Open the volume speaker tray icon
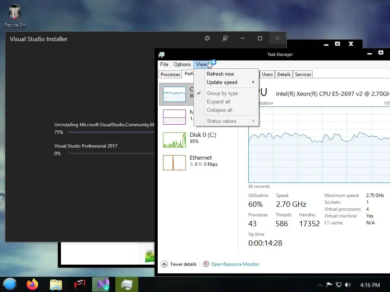 tap(348, 284)
